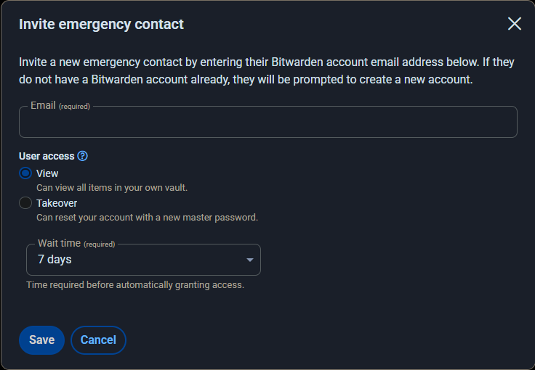Click the "Email (required)" field label
The height and width of the screenshot is (370, 535).
[x=60, y=106]
